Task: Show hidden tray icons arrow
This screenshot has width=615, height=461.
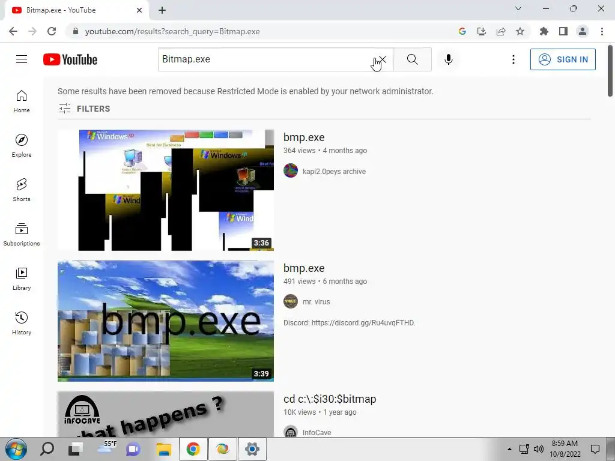Action: pos(509,449)
